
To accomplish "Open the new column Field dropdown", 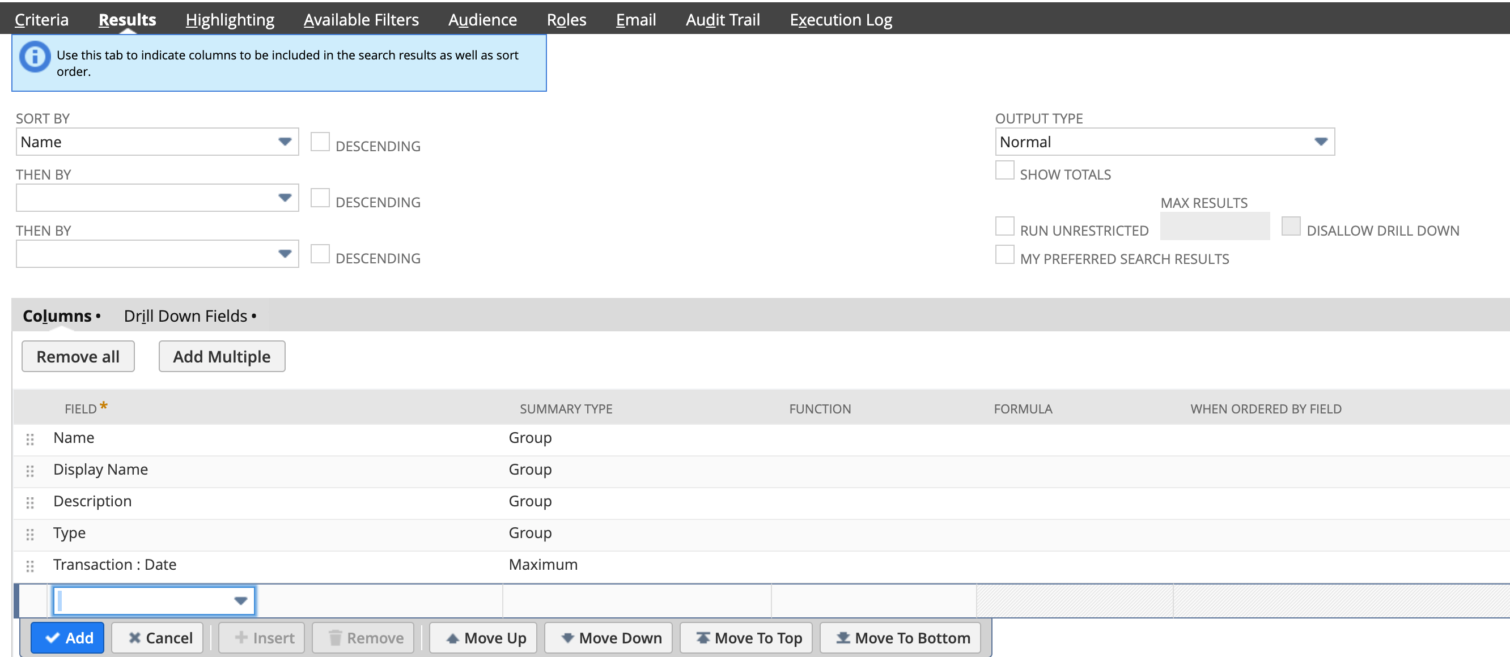I will click(154, 601).
